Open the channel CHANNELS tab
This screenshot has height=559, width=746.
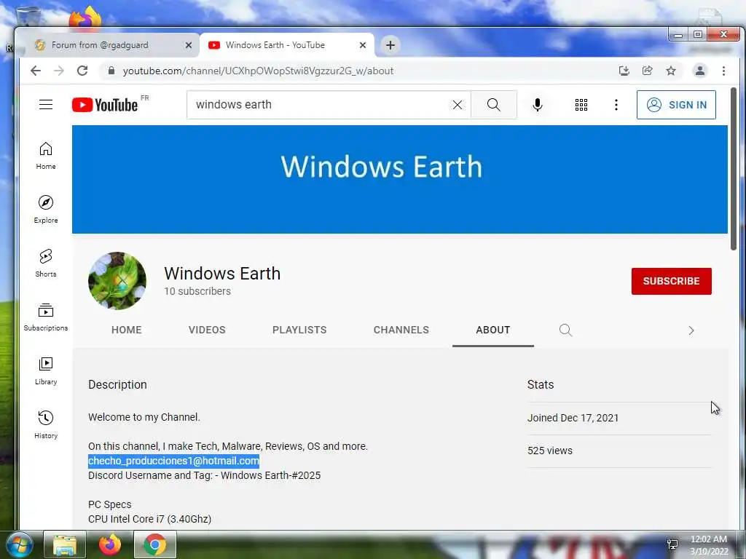pyautogui.click(x=401, y=330)
